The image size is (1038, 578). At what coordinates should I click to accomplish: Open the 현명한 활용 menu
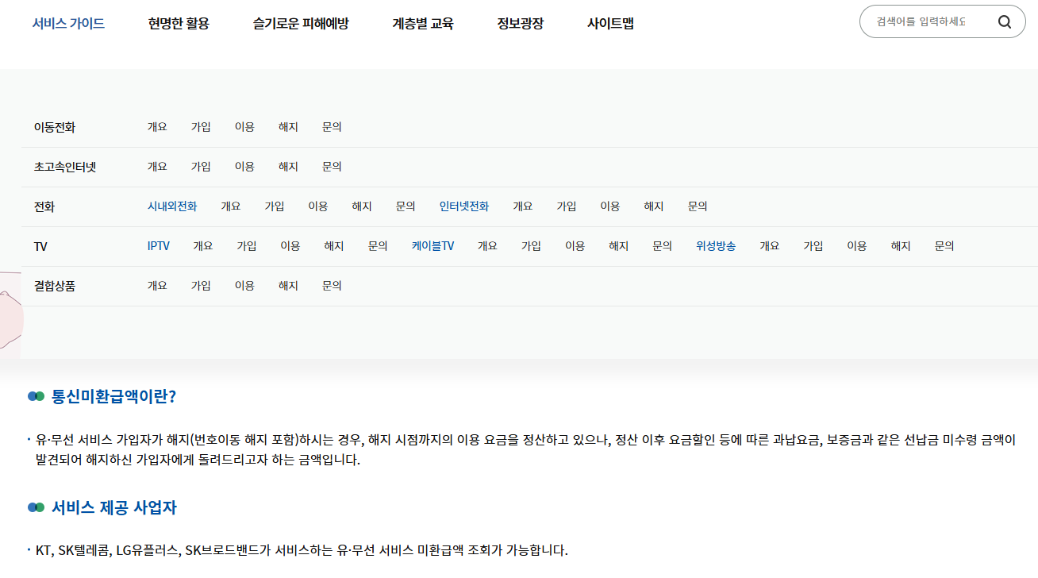pyautogui.click(x=176, y=24)
